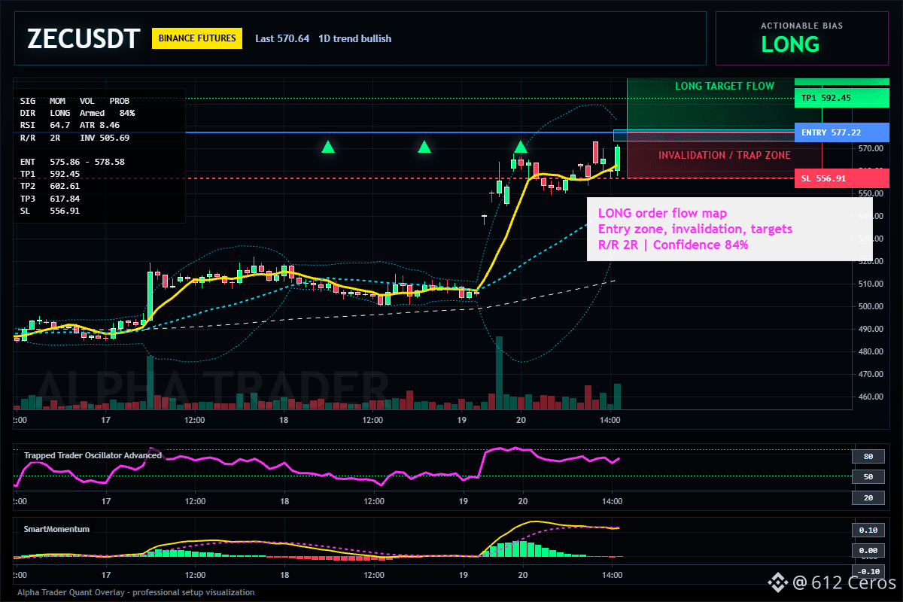Click the 520.00 price axis label
This screenshot has height=602, width=903.
click(871, 262)
